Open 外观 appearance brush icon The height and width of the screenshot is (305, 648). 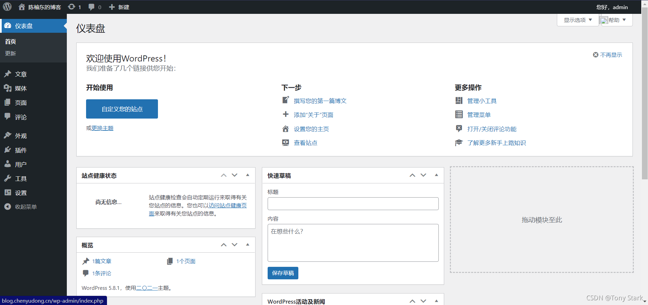[8, 135]
